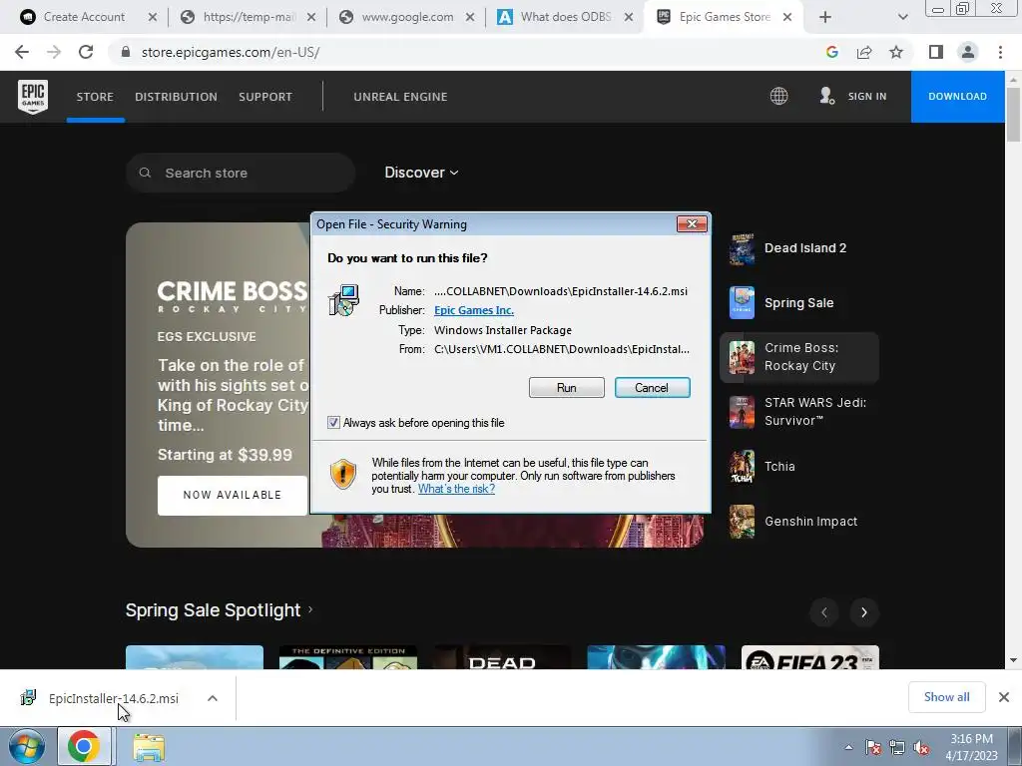Close the downloads bar with X
Viewport: 1022px width, 766px height.
pos(1004,697)
